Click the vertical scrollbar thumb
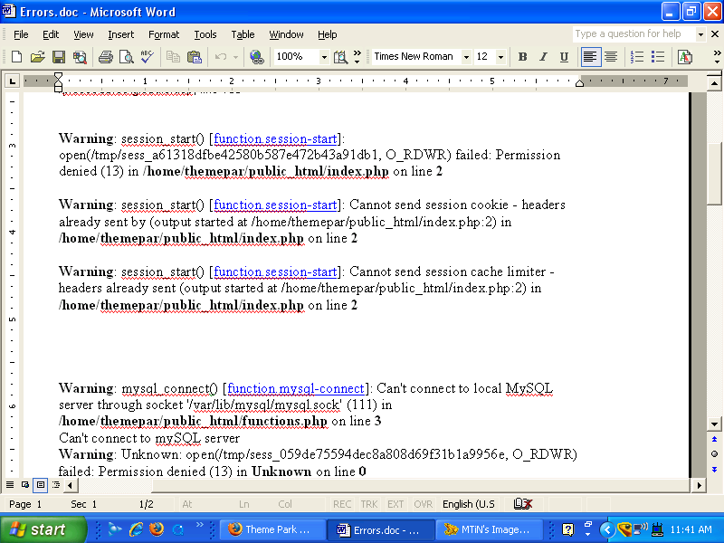This screenshot has width=724, height=543. (x=714, y=174)
